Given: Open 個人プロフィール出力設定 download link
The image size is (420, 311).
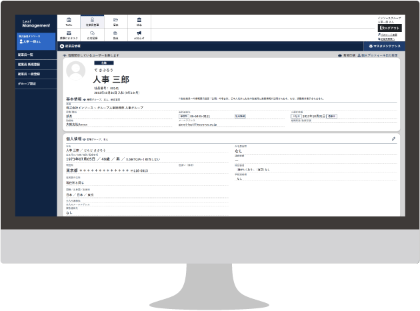Looking at the screenshot, I should pyautogui.click(x=377, y=55).
